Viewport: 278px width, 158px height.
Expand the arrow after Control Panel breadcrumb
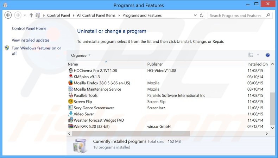(x=74, y=16)
